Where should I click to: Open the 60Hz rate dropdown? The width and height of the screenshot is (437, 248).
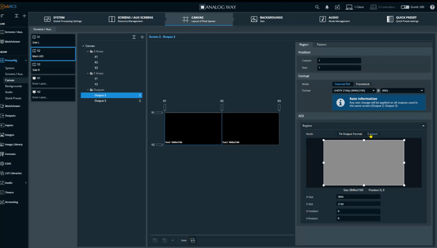click(x=402, y=91)
